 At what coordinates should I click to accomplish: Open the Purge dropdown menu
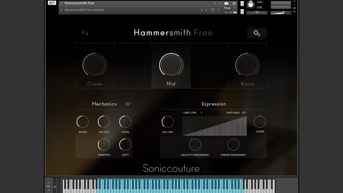click(x=230, y=8)
